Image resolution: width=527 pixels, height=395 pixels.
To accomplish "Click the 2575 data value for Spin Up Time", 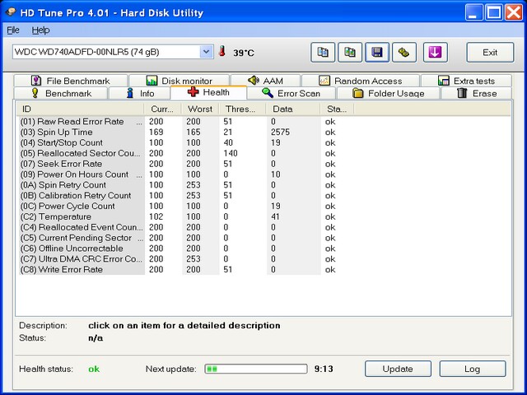I will 280,132.
